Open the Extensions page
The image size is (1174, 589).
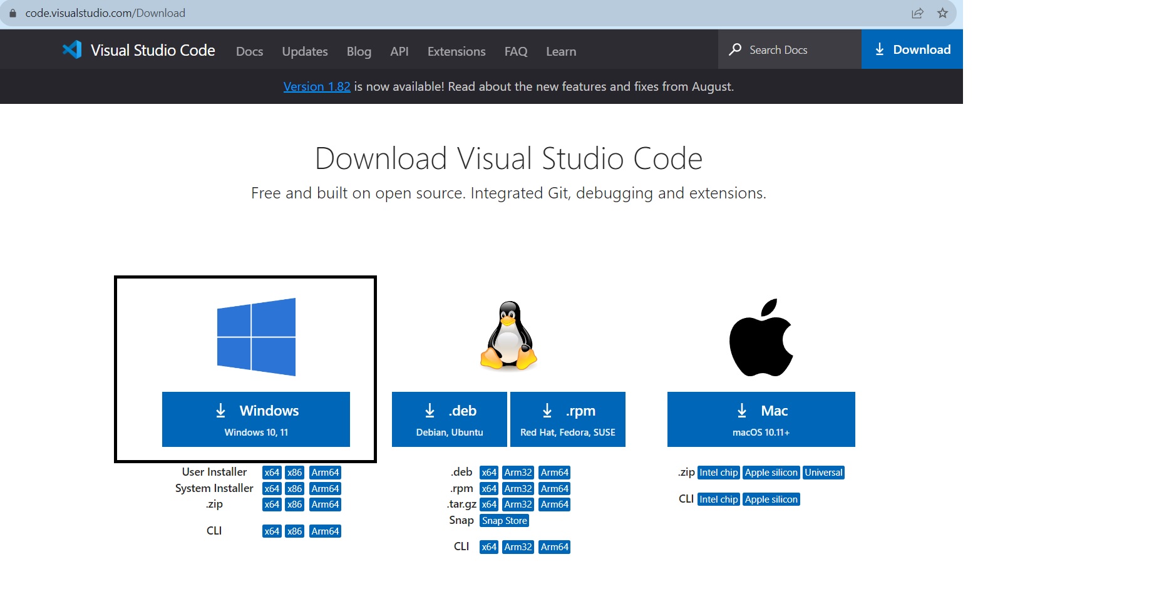456,51
